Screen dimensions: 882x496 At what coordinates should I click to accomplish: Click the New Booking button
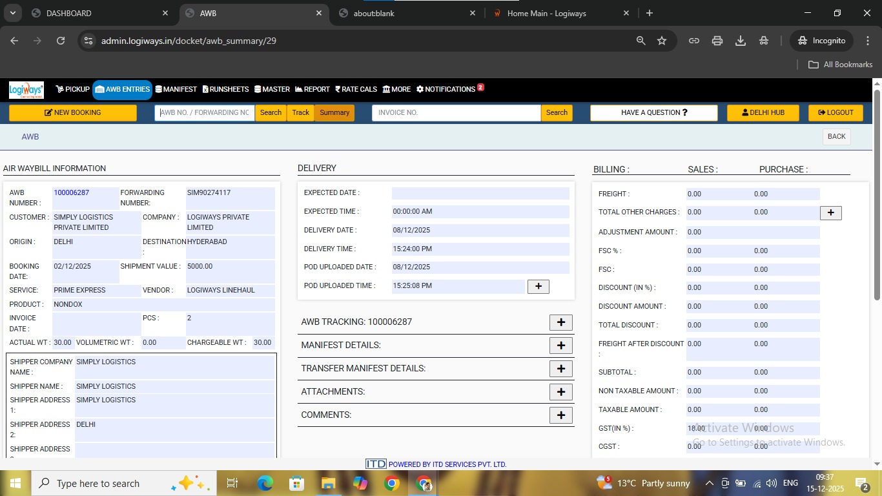73,112
